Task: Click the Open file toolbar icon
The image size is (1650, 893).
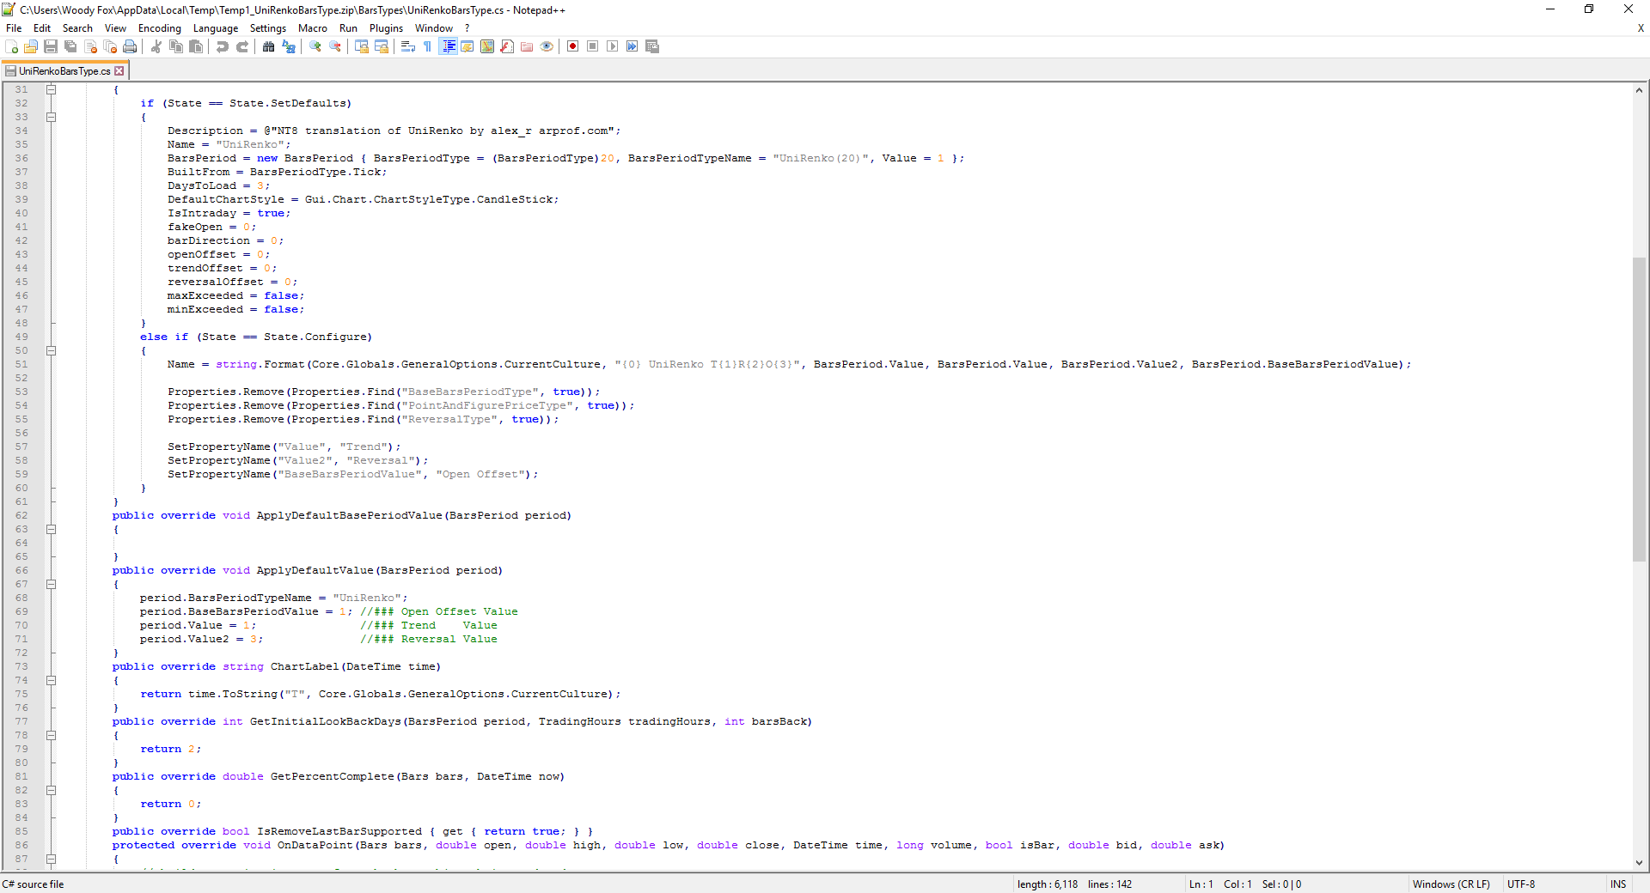Action: point(31,46)
